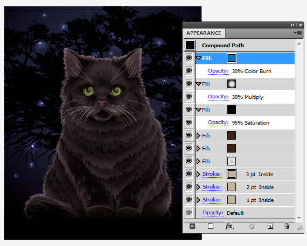Image resolution: width=307 pixels, height=246 pixels.
Task: Collapse the black Fill attribute
Action: tap(199, 110)
